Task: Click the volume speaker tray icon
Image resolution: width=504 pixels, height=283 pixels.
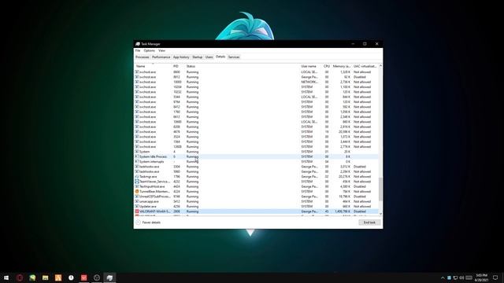Action: pos(462,277)
